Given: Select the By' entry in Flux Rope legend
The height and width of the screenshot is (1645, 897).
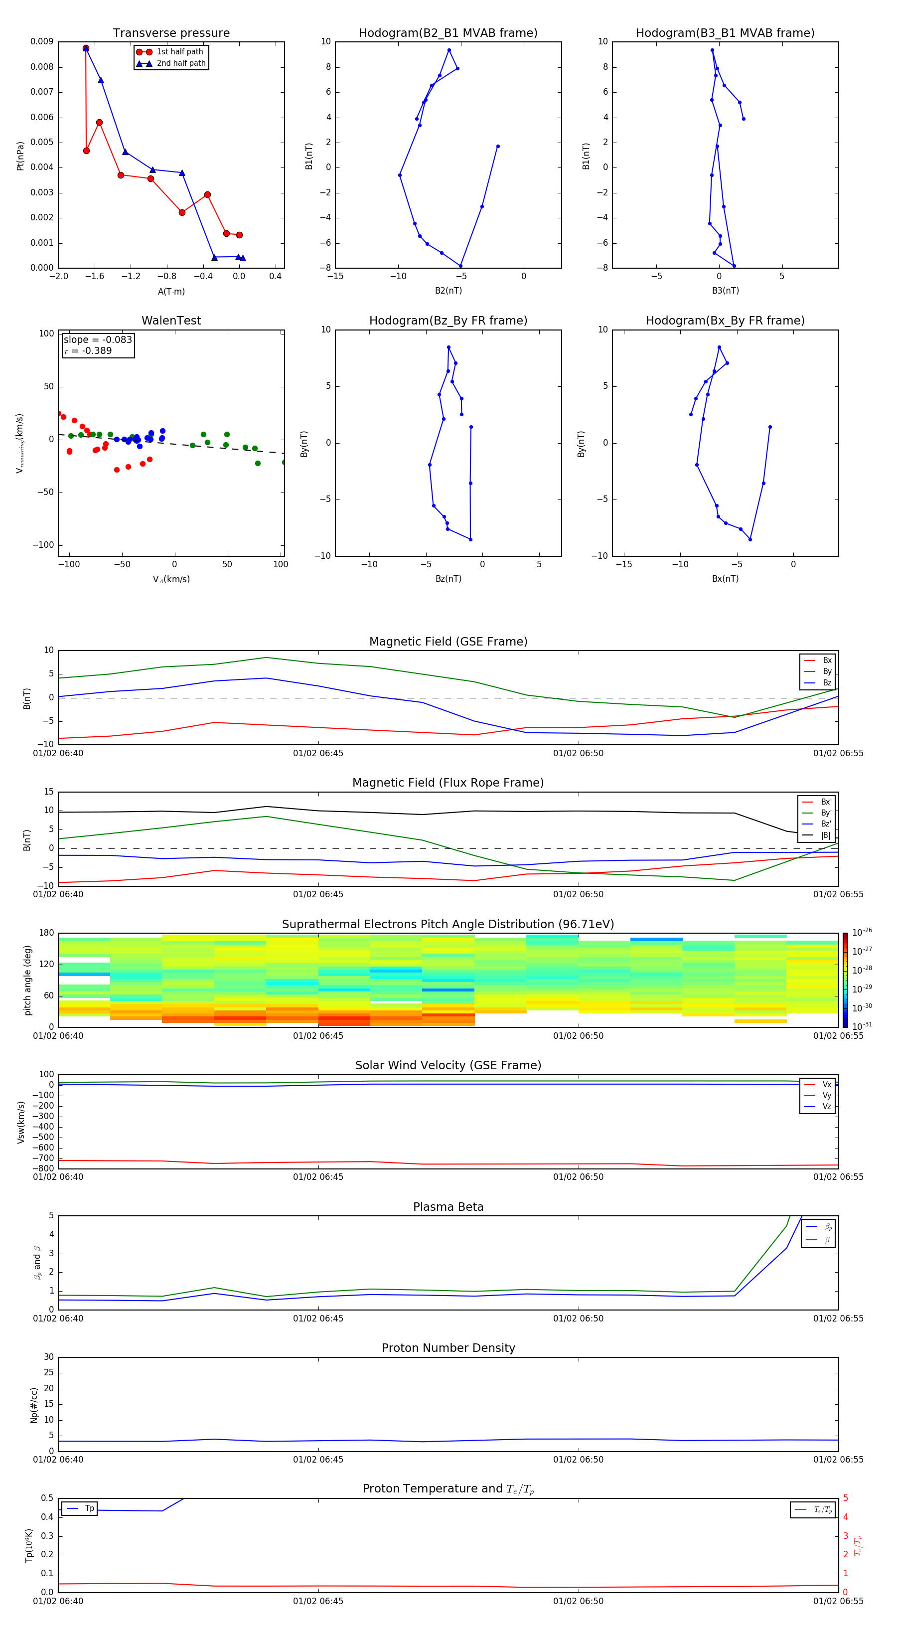Looking at the screenshot, I should coord(817,814).
